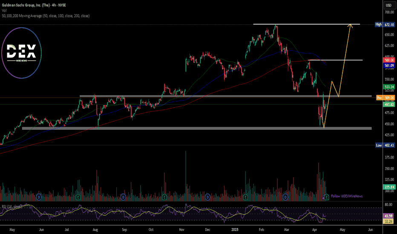Click the 425.00 price axis label
397x234 pixels.
coord(389,135)
